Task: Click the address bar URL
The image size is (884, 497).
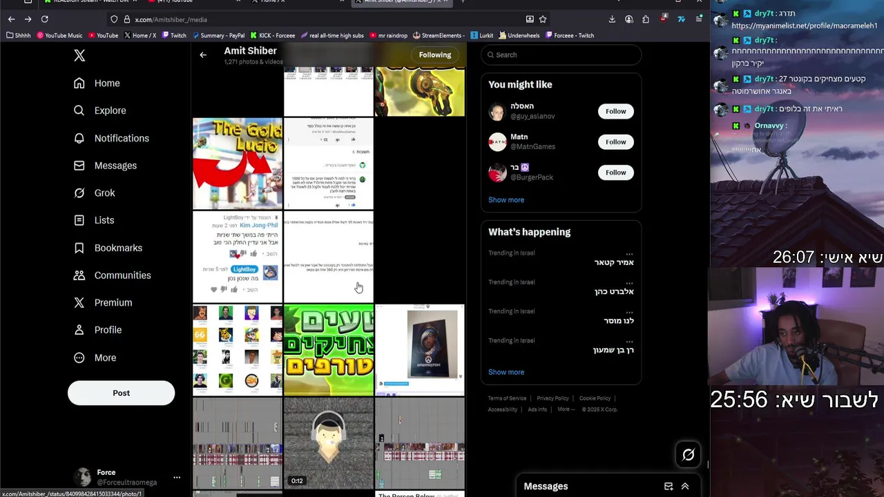Action: pyautogui.click(x=171, y=19)
